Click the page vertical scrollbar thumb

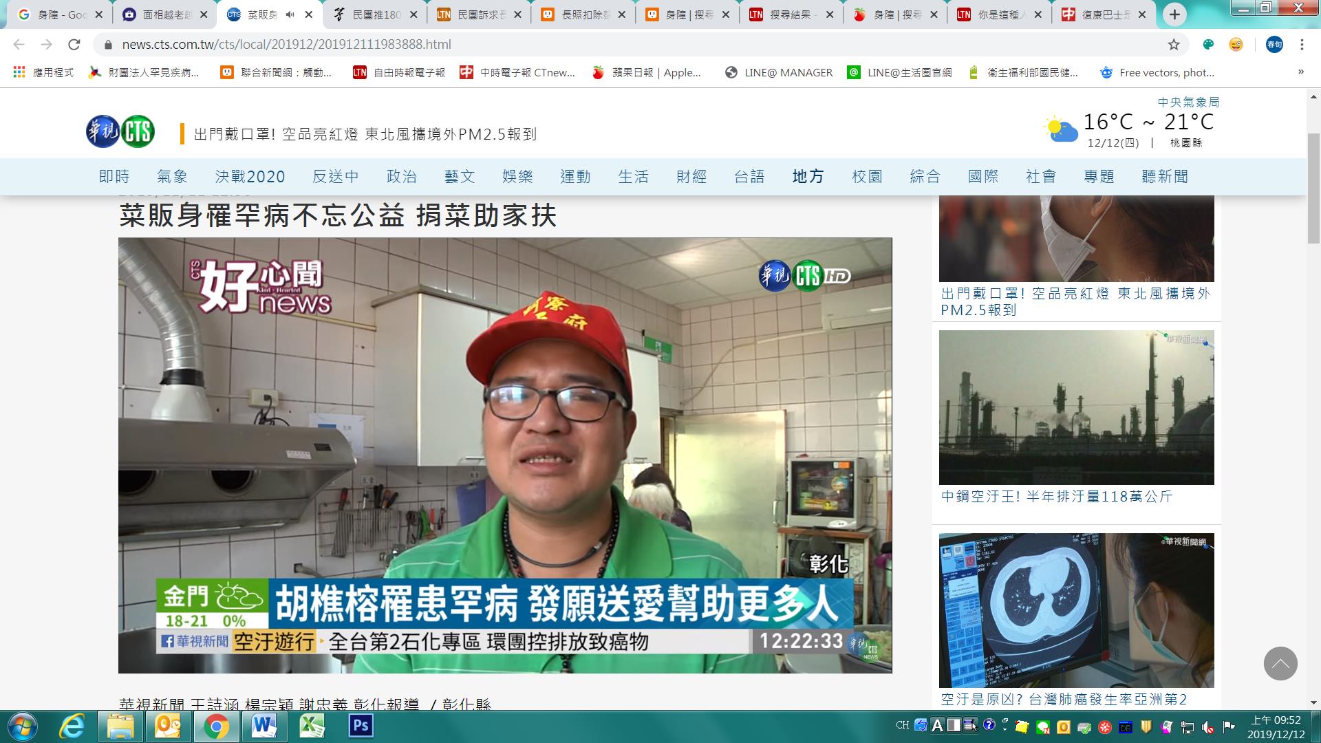coord(1313,187)
